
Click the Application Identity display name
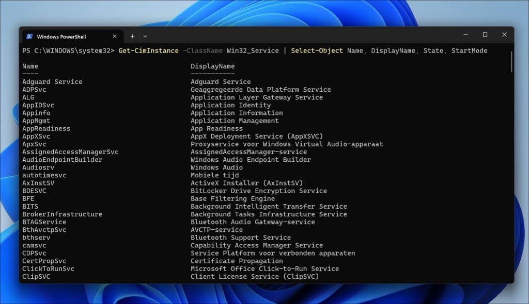[230, 105]
